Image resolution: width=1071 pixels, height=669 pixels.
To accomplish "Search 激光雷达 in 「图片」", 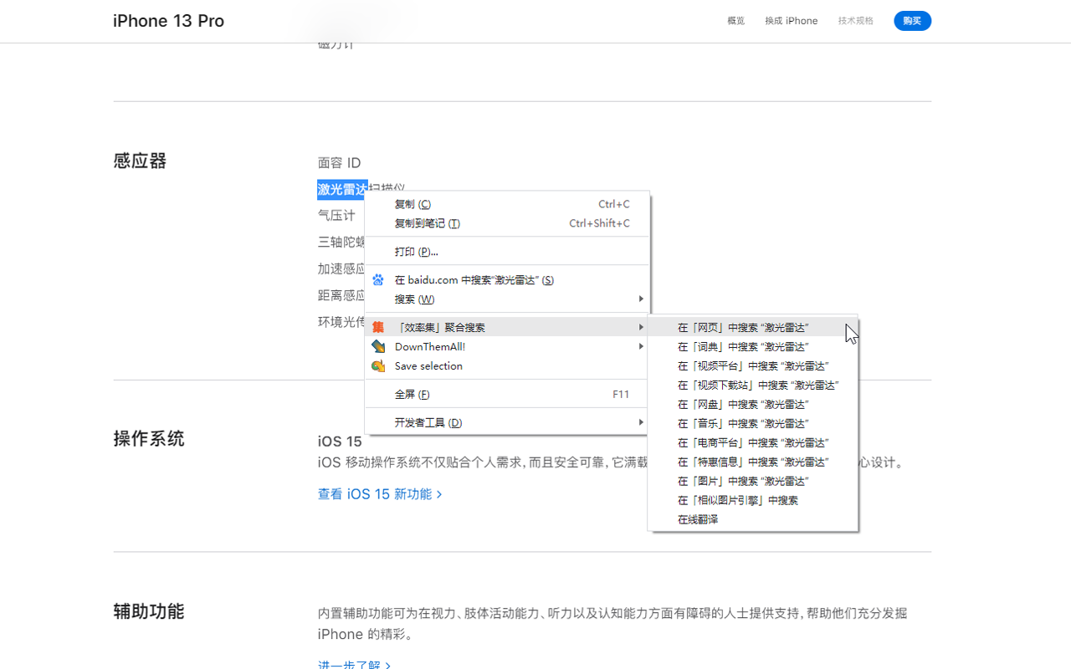I will 753,482.
